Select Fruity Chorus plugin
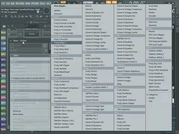This screenshot has width=179, height=134. coord(91,71)
